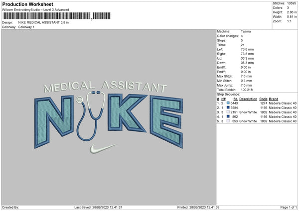Click the stethoscope in the design preview
This screenshot has height=211, width=299.
pyautogui.click(x=91, y=115)
